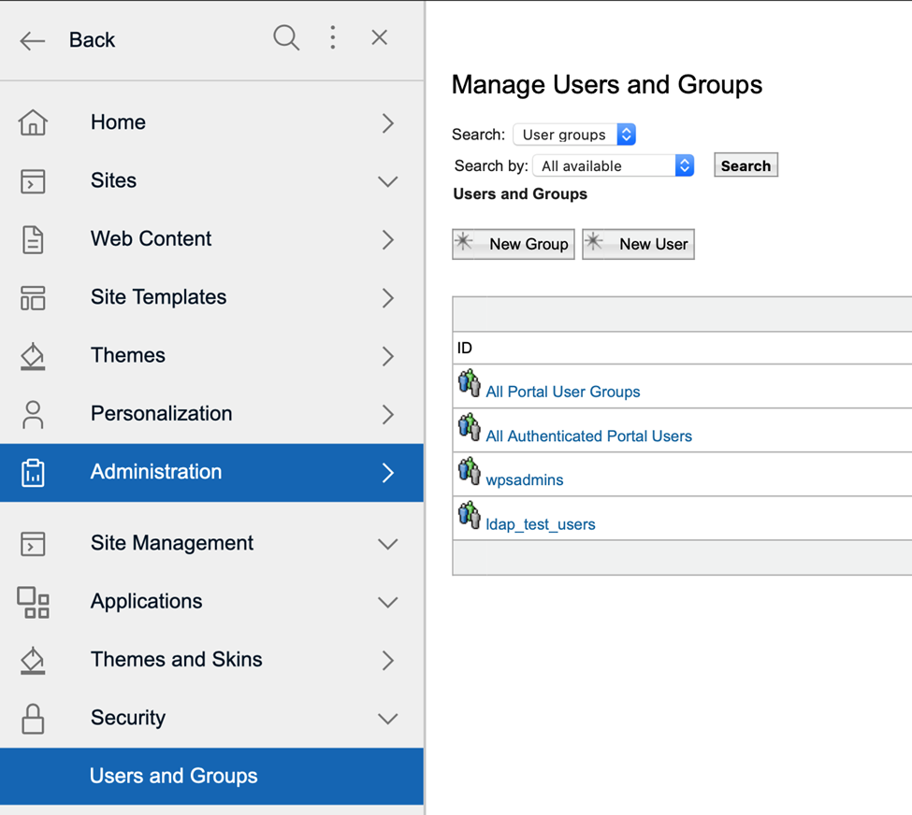Open the wpsadmins group link
912x815 pixels.
pos(525,480)
